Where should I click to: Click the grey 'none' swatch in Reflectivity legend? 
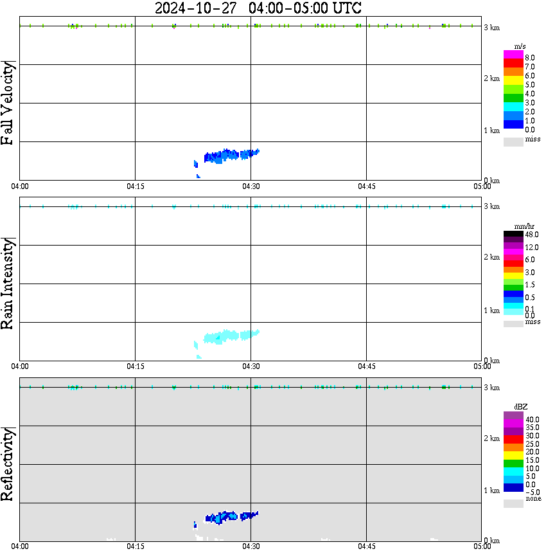pyautogui.click(x=513, y=503)
